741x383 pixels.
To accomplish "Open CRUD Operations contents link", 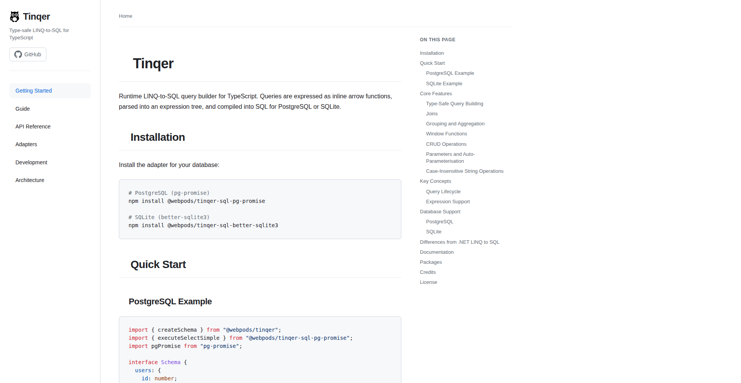I will point(446,144).
